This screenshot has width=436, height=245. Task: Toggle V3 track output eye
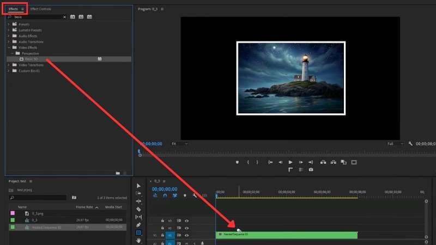[x=186, y=221]
